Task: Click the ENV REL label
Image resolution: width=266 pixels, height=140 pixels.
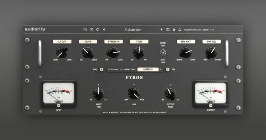Action: tap(212, 41)
